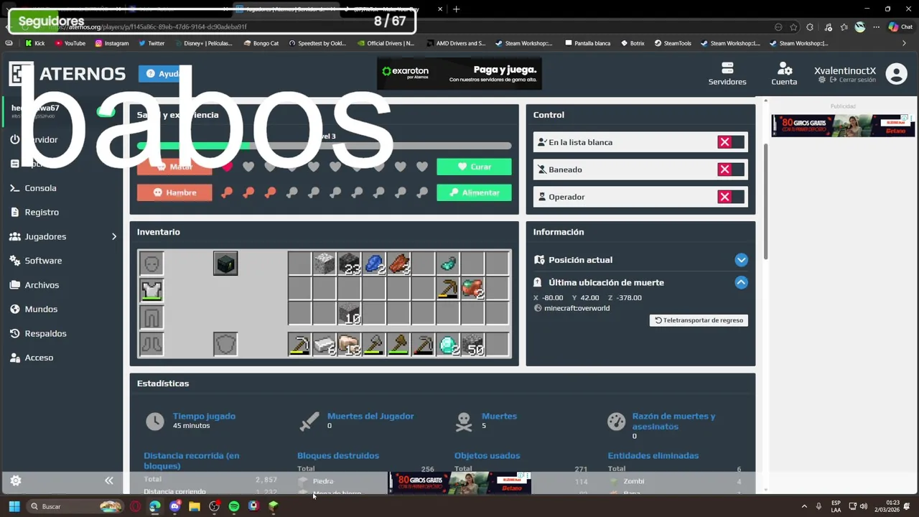919x517 pixels.
Task: Select the diamond stack in hotbar
Action: point(448,344)
